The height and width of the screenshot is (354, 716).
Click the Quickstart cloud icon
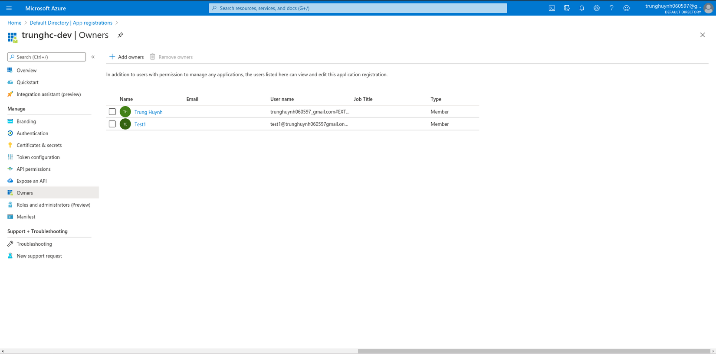[10, 82]
